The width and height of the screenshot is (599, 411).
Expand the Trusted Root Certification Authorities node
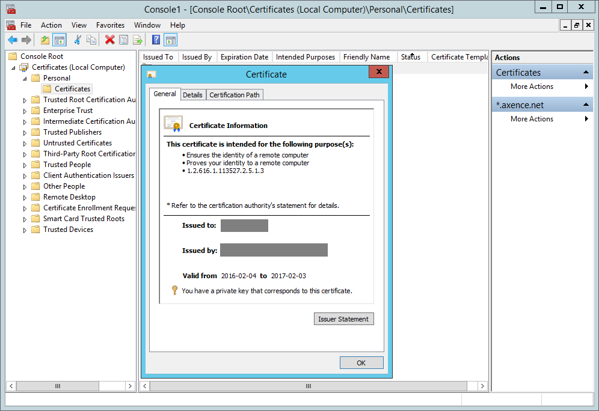(x=25, y=100)
